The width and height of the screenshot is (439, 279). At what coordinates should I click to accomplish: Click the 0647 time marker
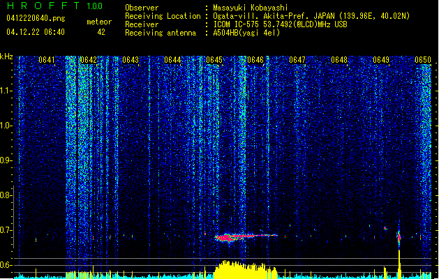(x=297, y=60)
